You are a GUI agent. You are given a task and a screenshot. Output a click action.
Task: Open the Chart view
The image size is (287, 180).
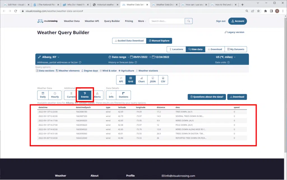[x=142, y=80]
